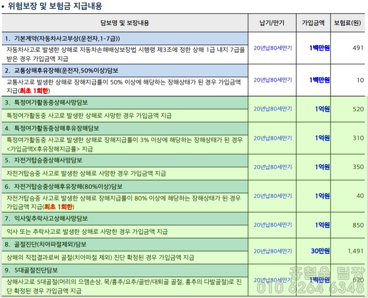Click the text '<가입금액X후유장해지급률> 지급'

[x=50, y=149]
